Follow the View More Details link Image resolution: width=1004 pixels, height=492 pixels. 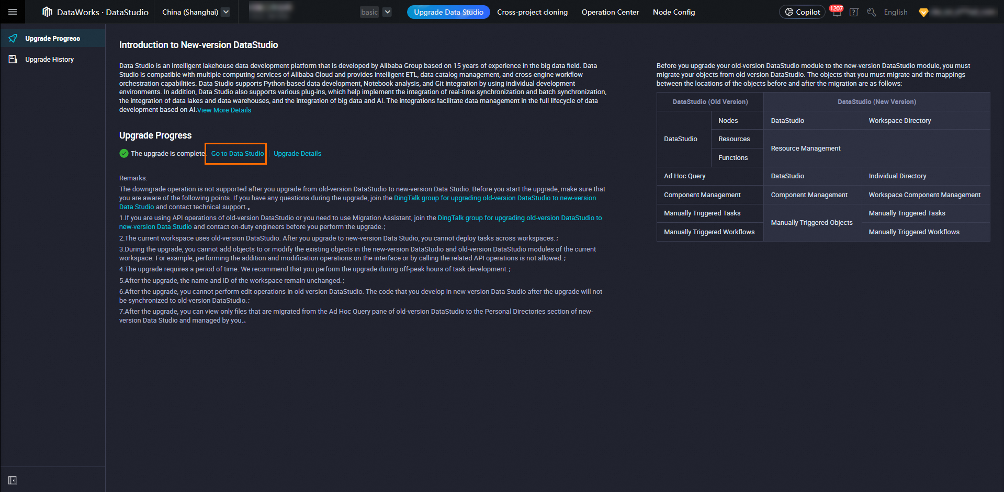pyautogui.click(x=224, y=110)
